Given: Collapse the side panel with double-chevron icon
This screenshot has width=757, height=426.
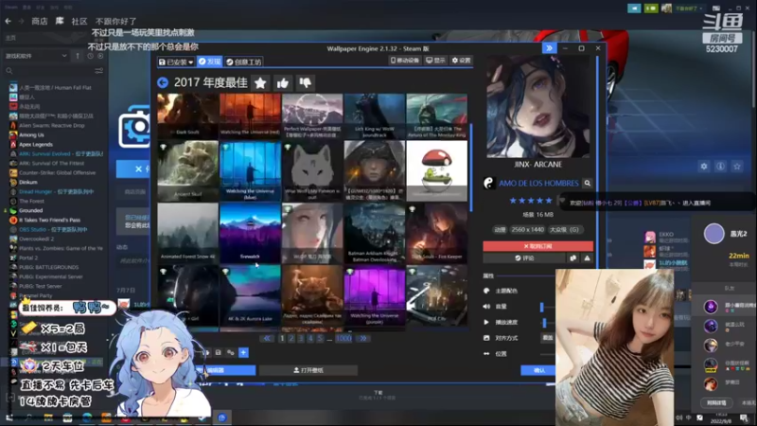Looking at the screenshot, I should pyautogui.click(x=549, y=48).
